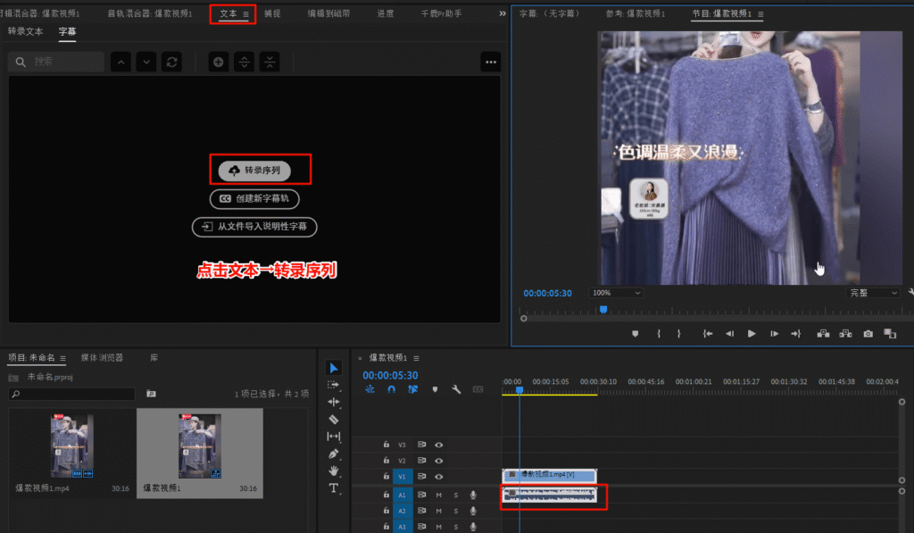Toggle lock on track V3
914x533 pixels.
coord(386,445)
